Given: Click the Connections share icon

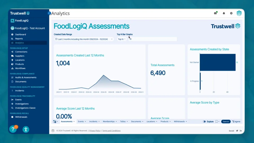Looking at the screenshot, I should point(12,52).
